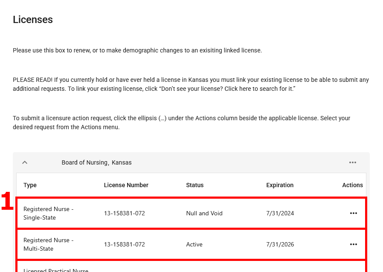Click the 7/31/2024 expiration date
383x272 pixels.
pyautogui.click(x=280, y=213)
